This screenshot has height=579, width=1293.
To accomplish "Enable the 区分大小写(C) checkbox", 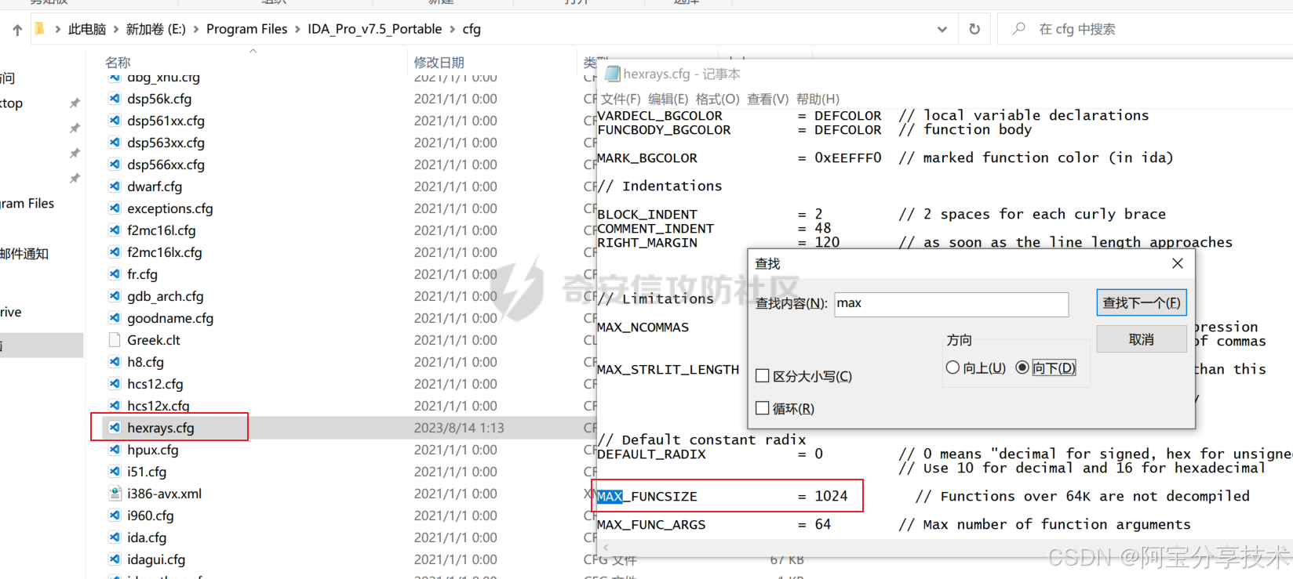I will click(762, 376).
